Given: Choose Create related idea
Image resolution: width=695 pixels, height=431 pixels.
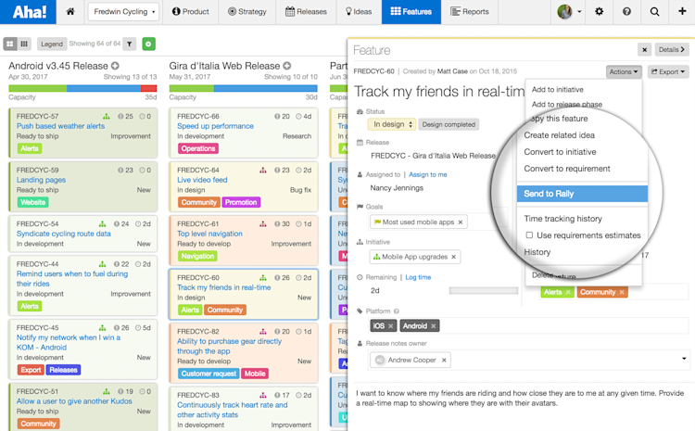Looking at the screenshot, I should pos(560,135).
